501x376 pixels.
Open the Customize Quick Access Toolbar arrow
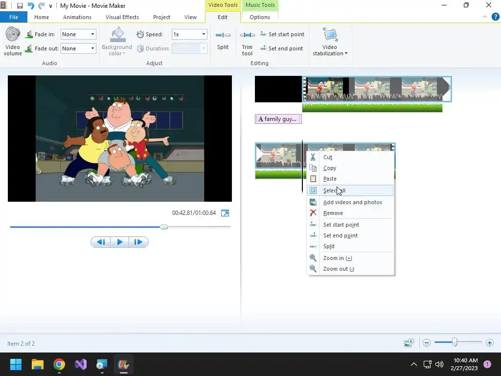click(x=50, y=6)
